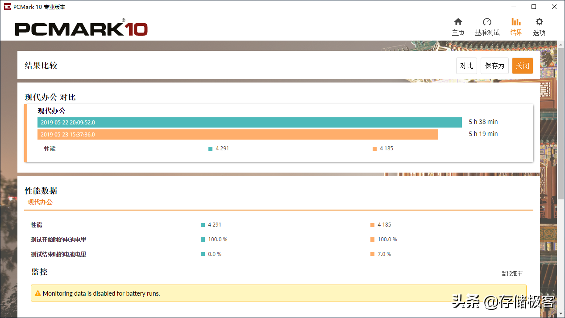Click the 7.0 % end battery value
The width and height of the screenshot is (565, 318).
click(384, 254)
